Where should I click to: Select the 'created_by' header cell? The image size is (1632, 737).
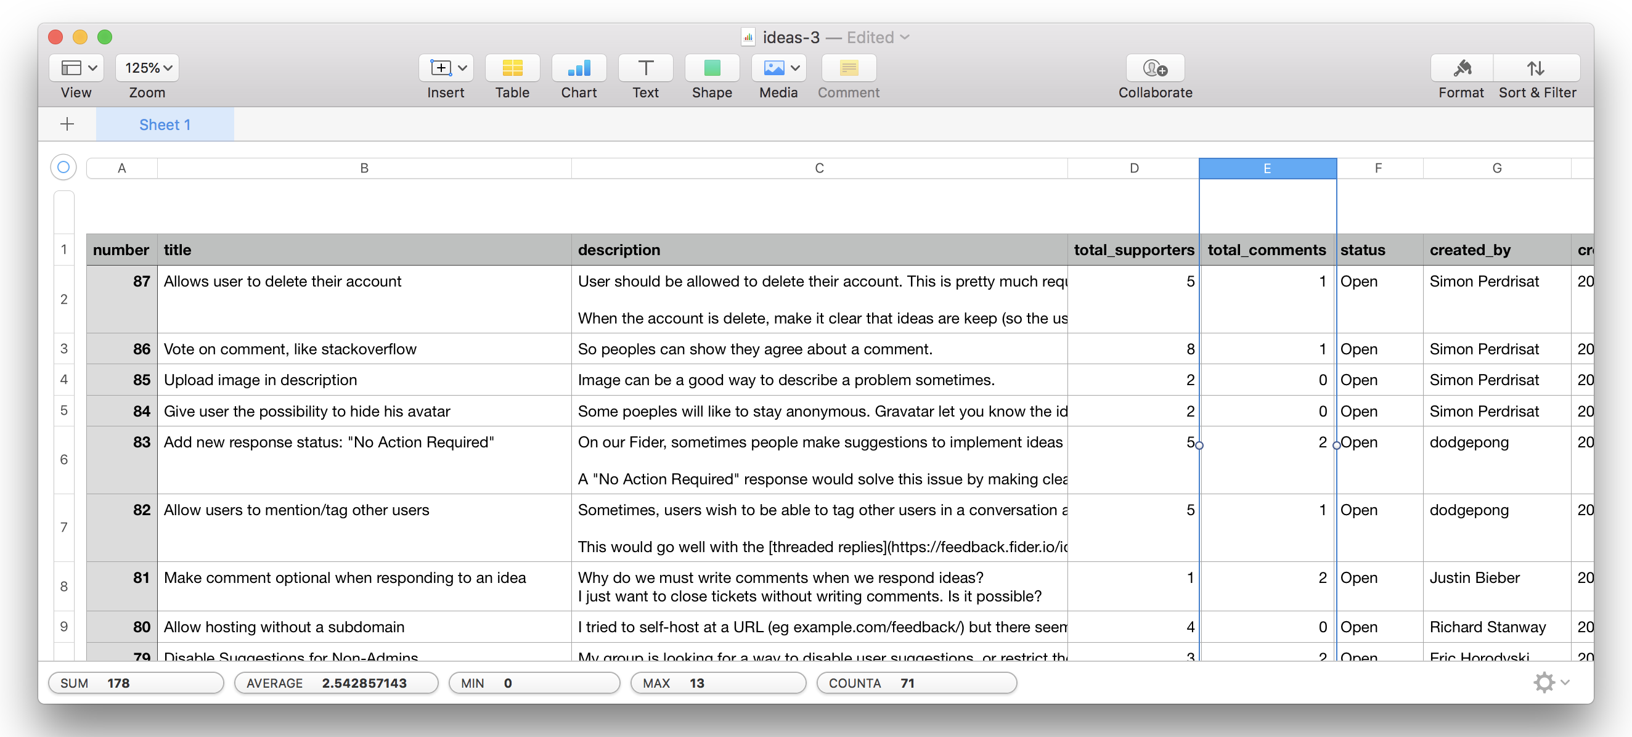coord(1496,250)
